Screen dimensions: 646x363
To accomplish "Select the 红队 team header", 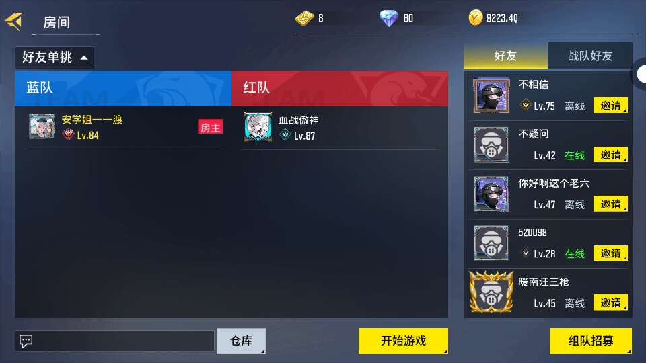I will coord(340,88).
